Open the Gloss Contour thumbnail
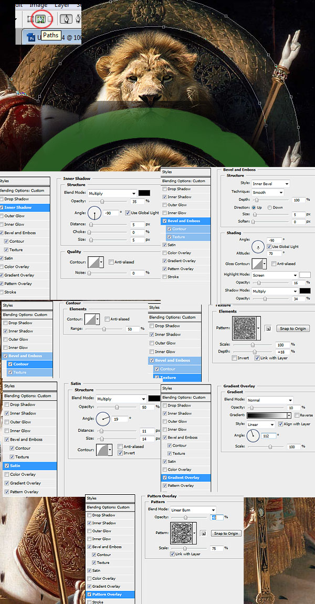 tap(257, 264)
